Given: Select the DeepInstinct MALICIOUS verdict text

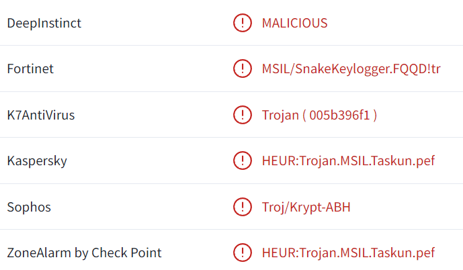Looking at the screenshot, I should [x=294, y=23].
